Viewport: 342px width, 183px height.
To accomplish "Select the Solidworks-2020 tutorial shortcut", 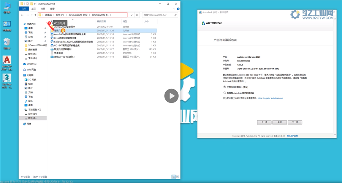I will click(73, 42).
